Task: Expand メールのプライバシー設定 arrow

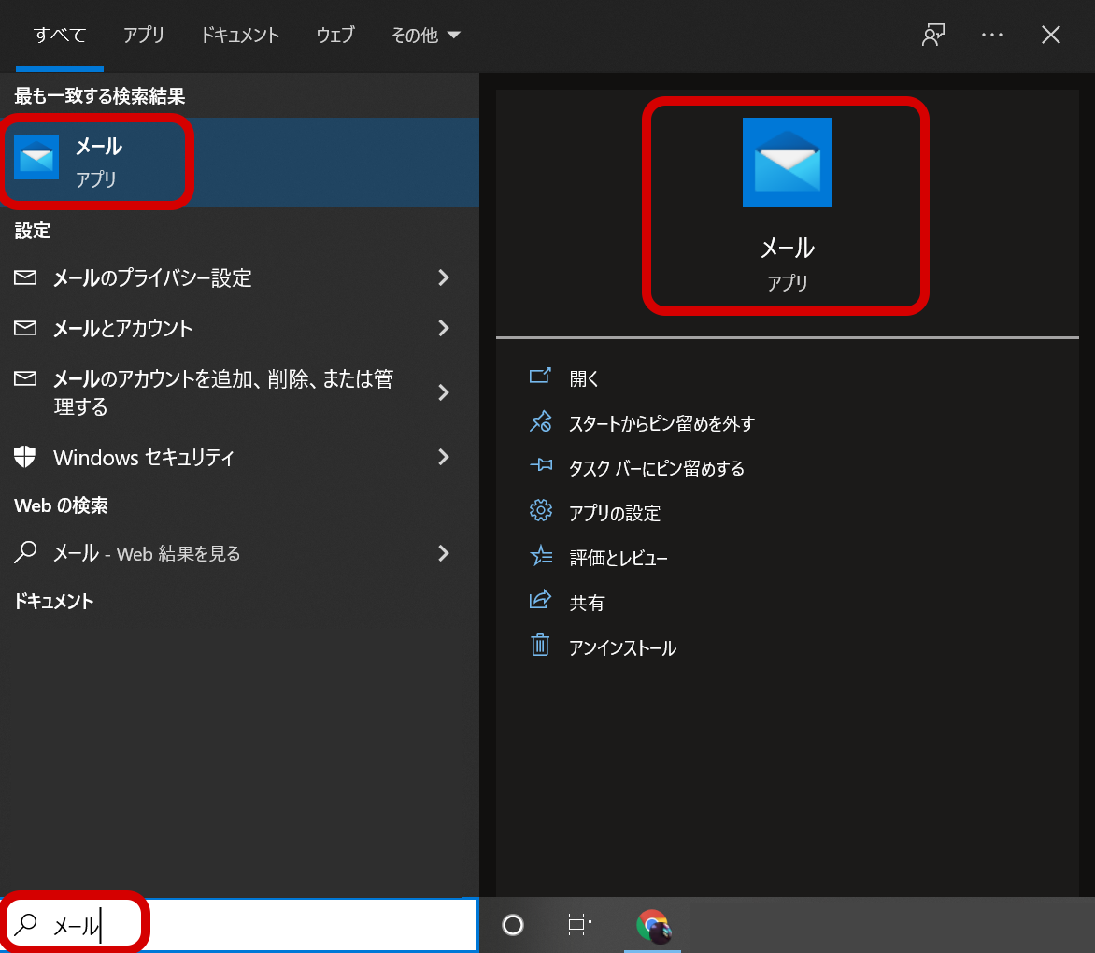Action: (444, 277)
